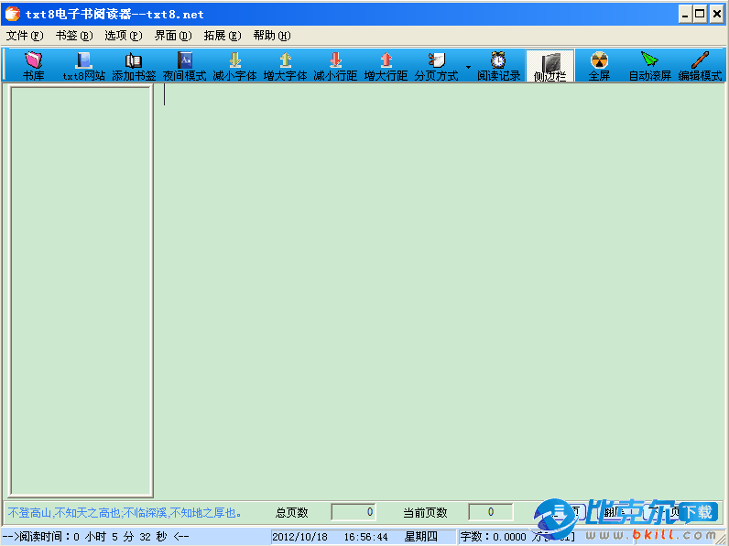Open the 书库 library icon
The image size is (729, 546).
(33, 66)
